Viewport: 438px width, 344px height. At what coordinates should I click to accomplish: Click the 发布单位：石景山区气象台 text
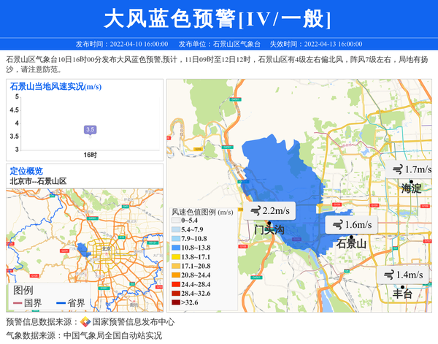(x=220, y=44)
